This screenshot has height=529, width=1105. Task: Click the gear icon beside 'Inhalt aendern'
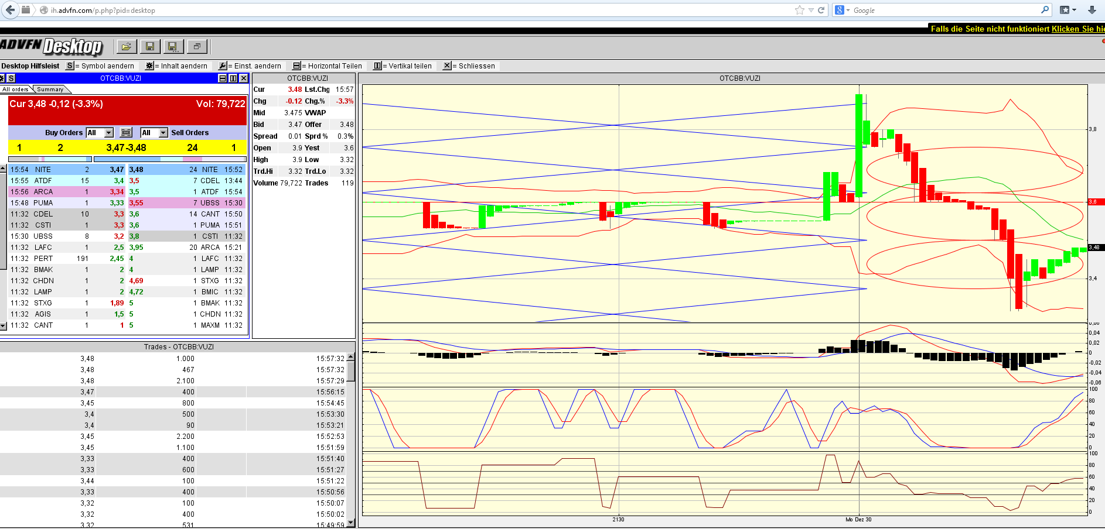149,66
